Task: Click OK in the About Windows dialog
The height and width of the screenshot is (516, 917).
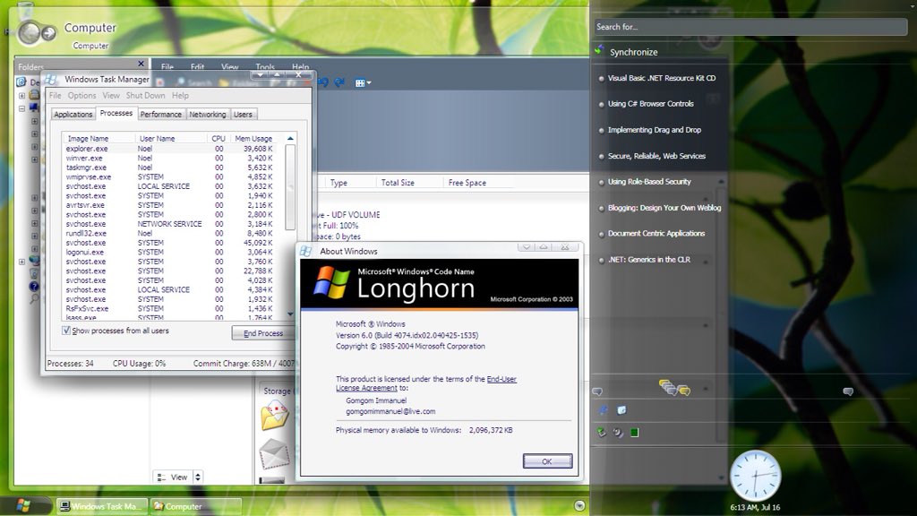Action: coord(547,461)
